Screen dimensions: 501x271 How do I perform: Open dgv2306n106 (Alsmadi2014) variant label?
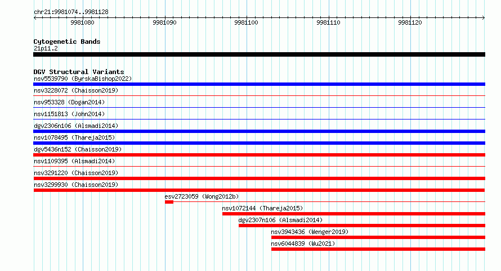tap(76, 126)
